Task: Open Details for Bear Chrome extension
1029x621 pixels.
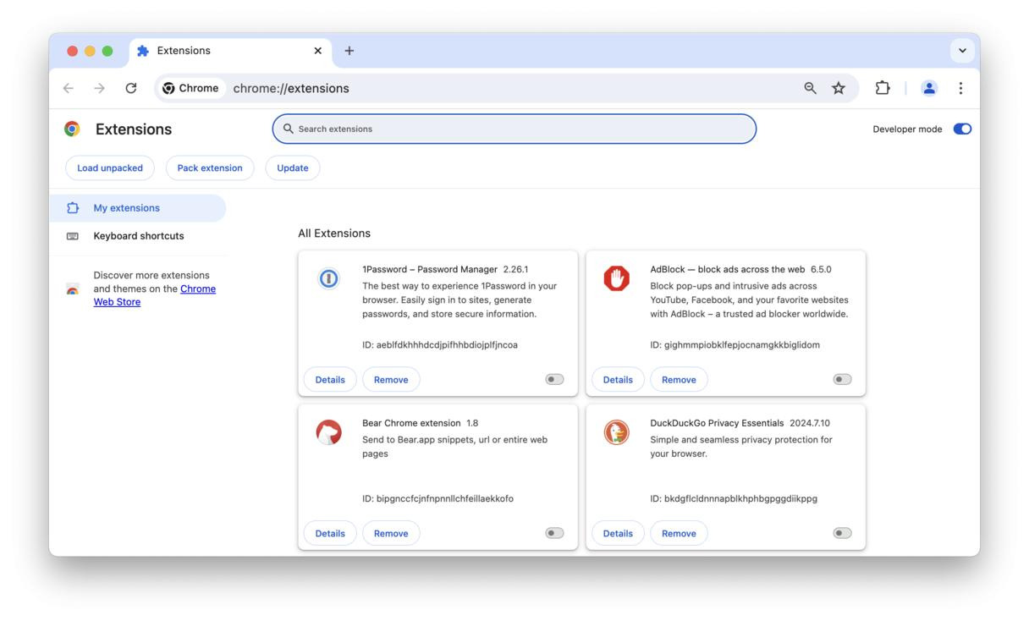Action: (330, 533)
